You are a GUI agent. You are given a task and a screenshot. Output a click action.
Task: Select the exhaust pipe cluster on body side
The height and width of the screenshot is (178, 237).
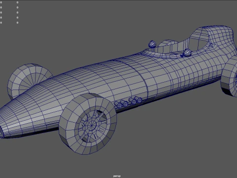(128, 102)
